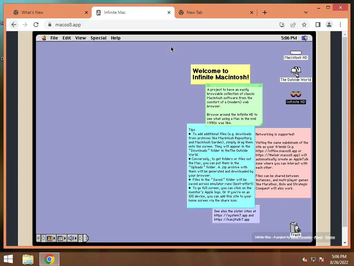The width and height of the screenshot is (354, 266).
Task: Open the Mac Help menu
Action: pyautogui.click(x=115, y=38)
